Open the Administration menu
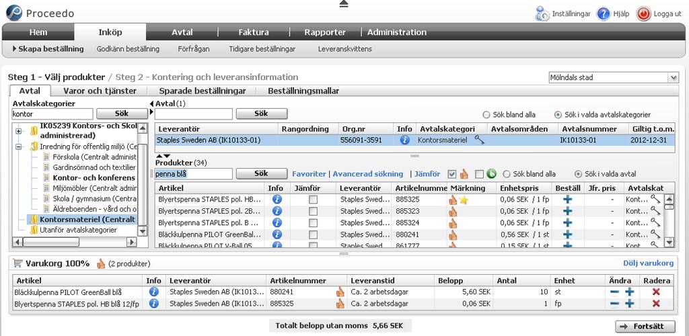Image resolution: width=689 pixels, height=336 pixels. [x=397, y=32]
